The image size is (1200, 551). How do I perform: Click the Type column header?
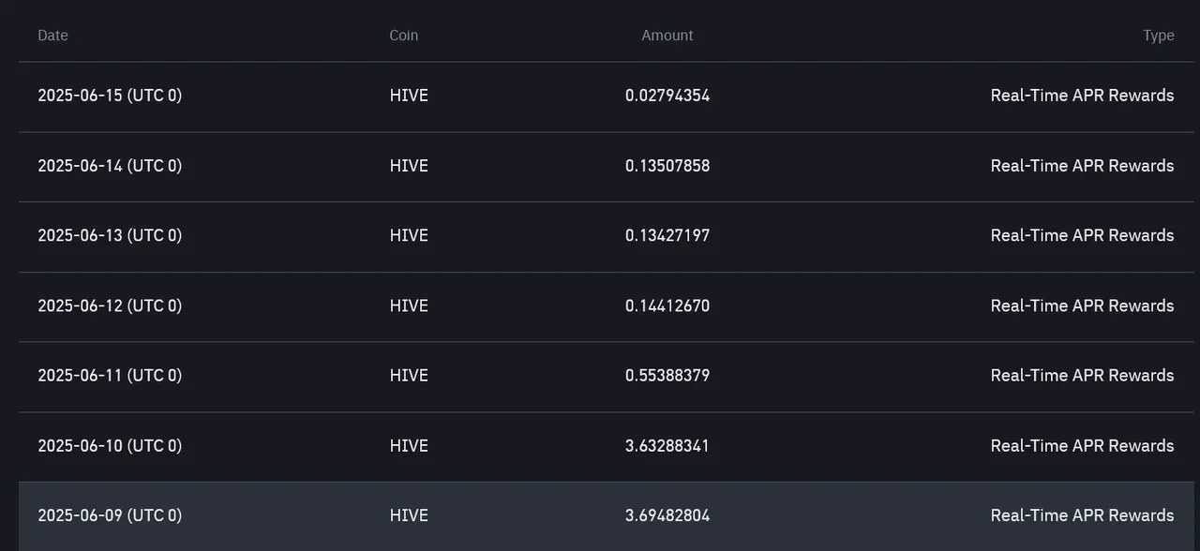(x=1159, y=36)
